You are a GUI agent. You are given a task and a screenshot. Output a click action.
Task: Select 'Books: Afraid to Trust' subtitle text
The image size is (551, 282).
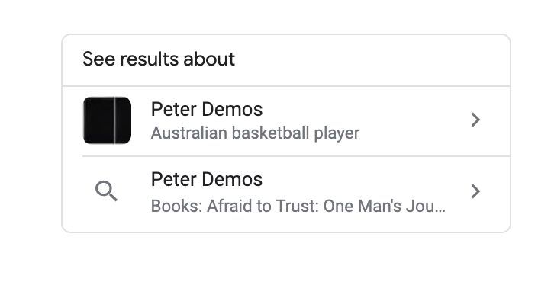(298, 206)
